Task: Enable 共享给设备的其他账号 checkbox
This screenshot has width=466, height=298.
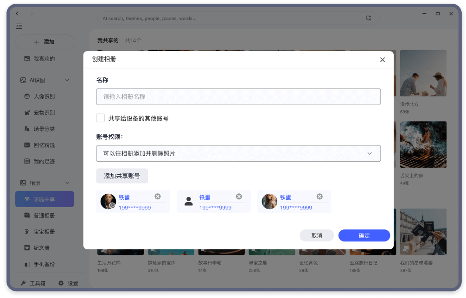Action: point(101,118)
